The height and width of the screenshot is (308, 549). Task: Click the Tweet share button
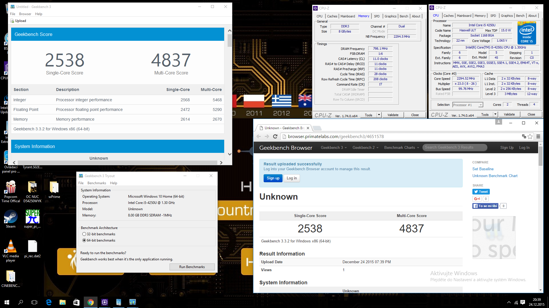tap(481, 192)
